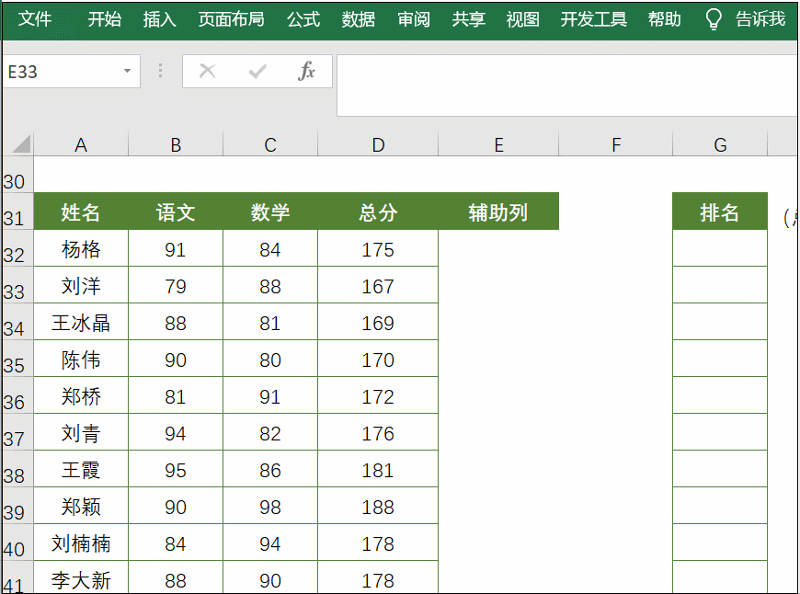Select column F header

tap(616, 144)
